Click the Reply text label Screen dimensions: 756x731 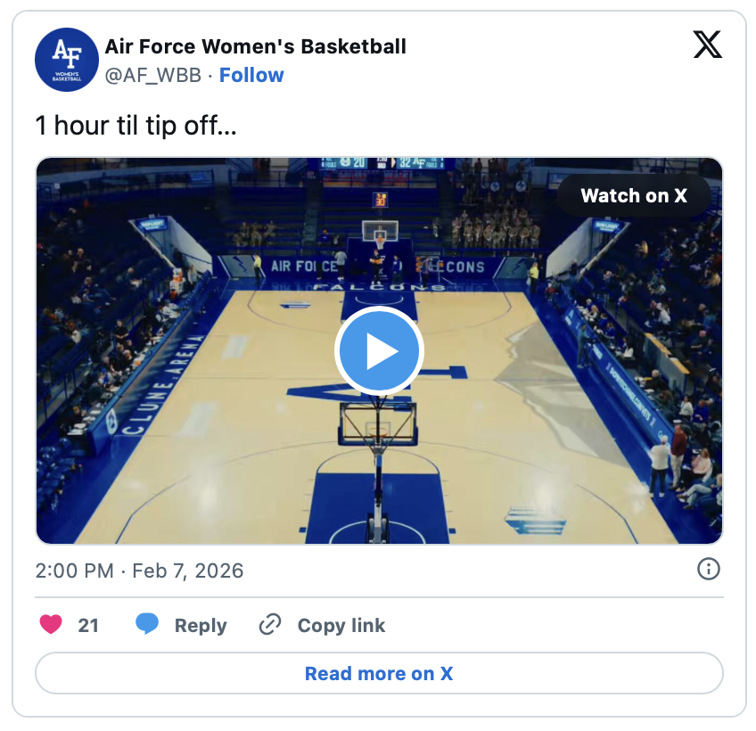point(201,626)
